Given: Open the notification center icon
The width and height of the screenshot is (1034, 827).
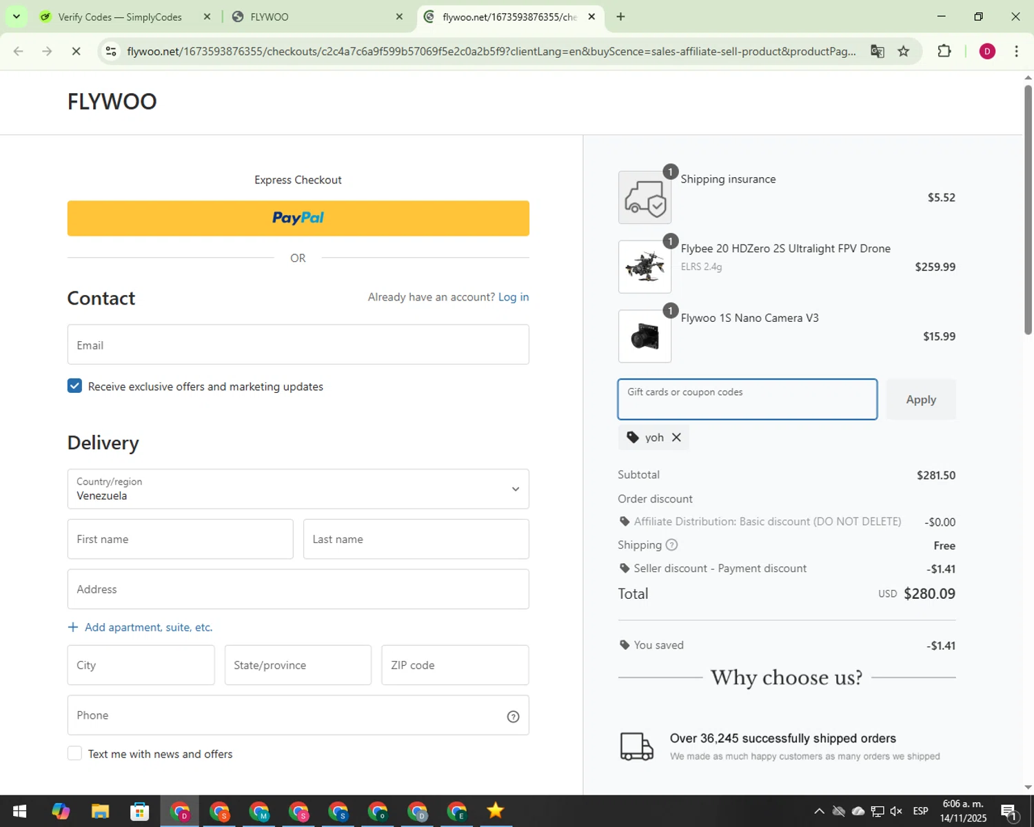Looking at the screenshot, I should pos(1008,812).
